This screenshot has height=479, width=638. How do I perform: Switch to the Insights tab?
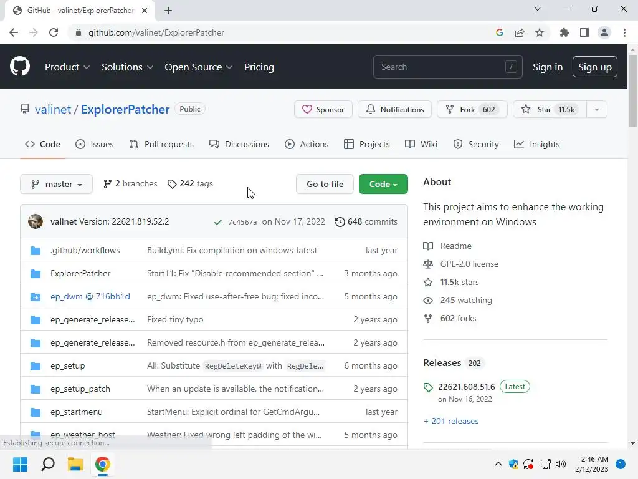tap(536, 144)
